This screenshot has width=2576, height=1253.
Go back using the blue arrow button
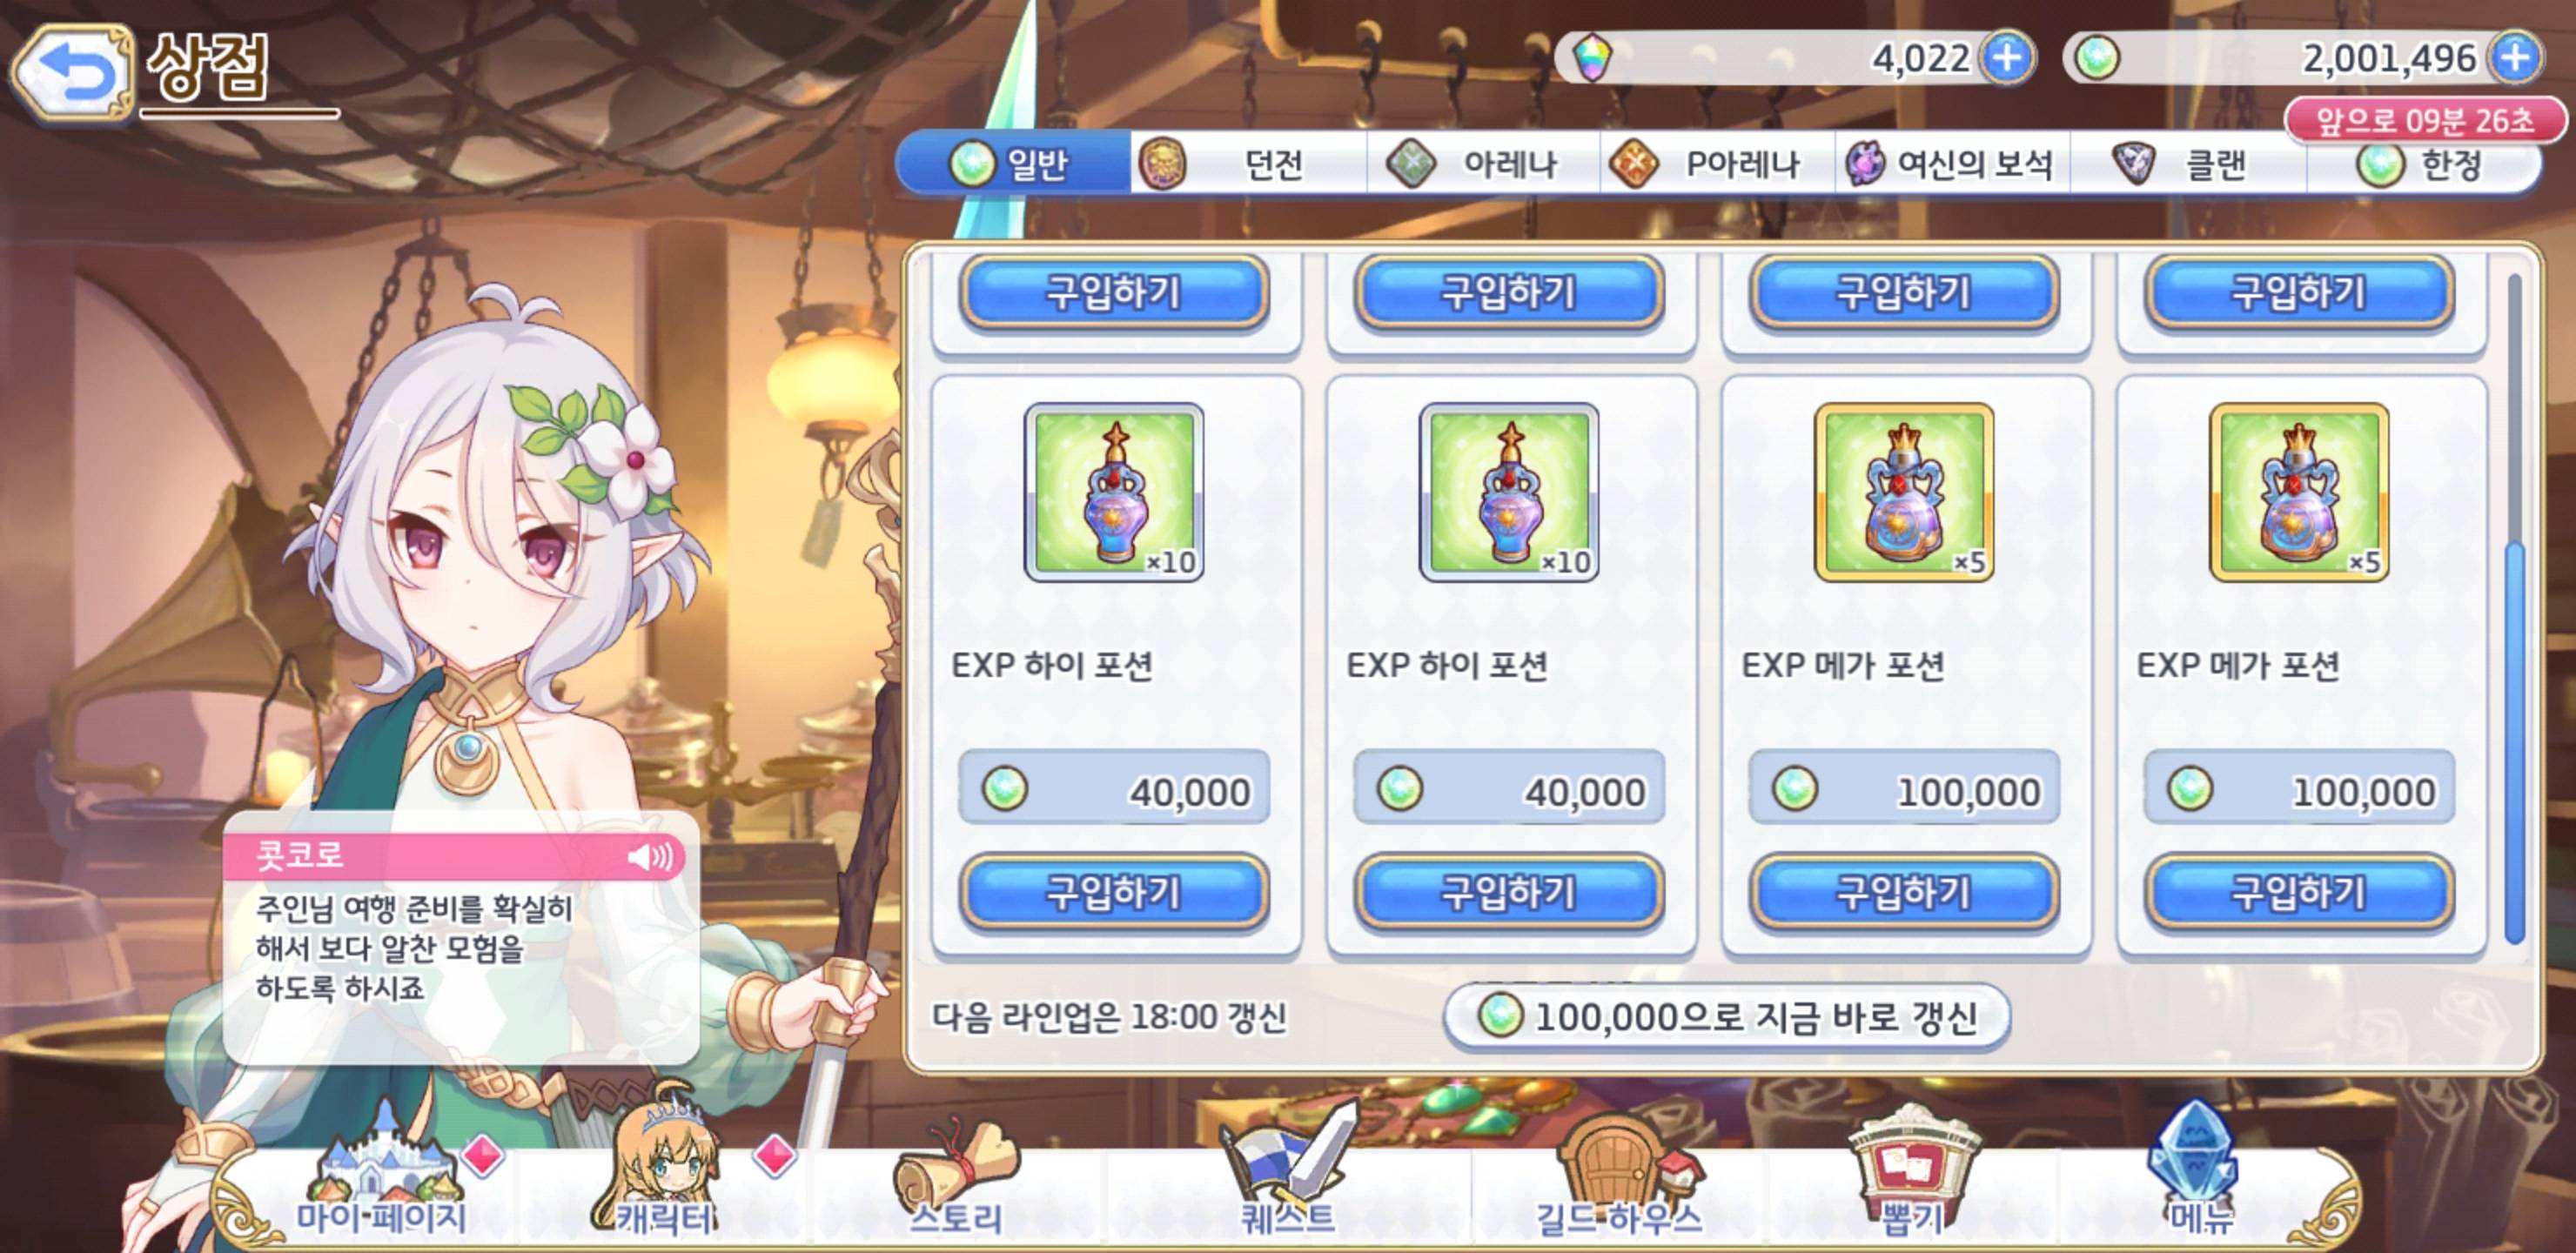coord(72,72)
